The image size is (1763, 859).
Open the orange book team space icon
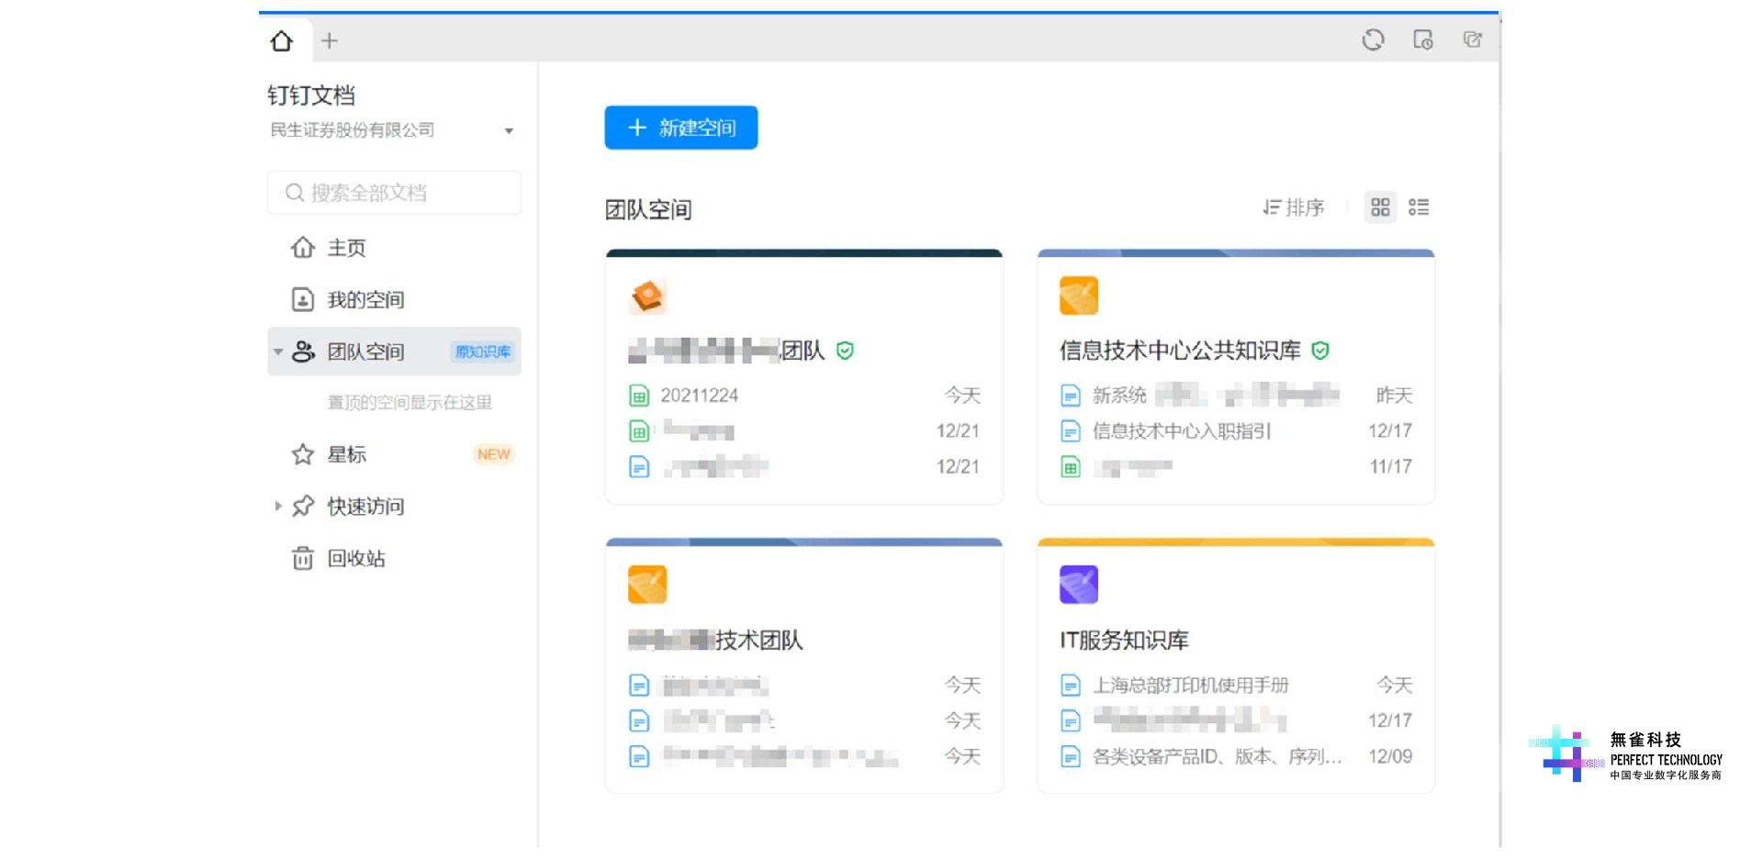pyautogui.click(x=647, y=296)
